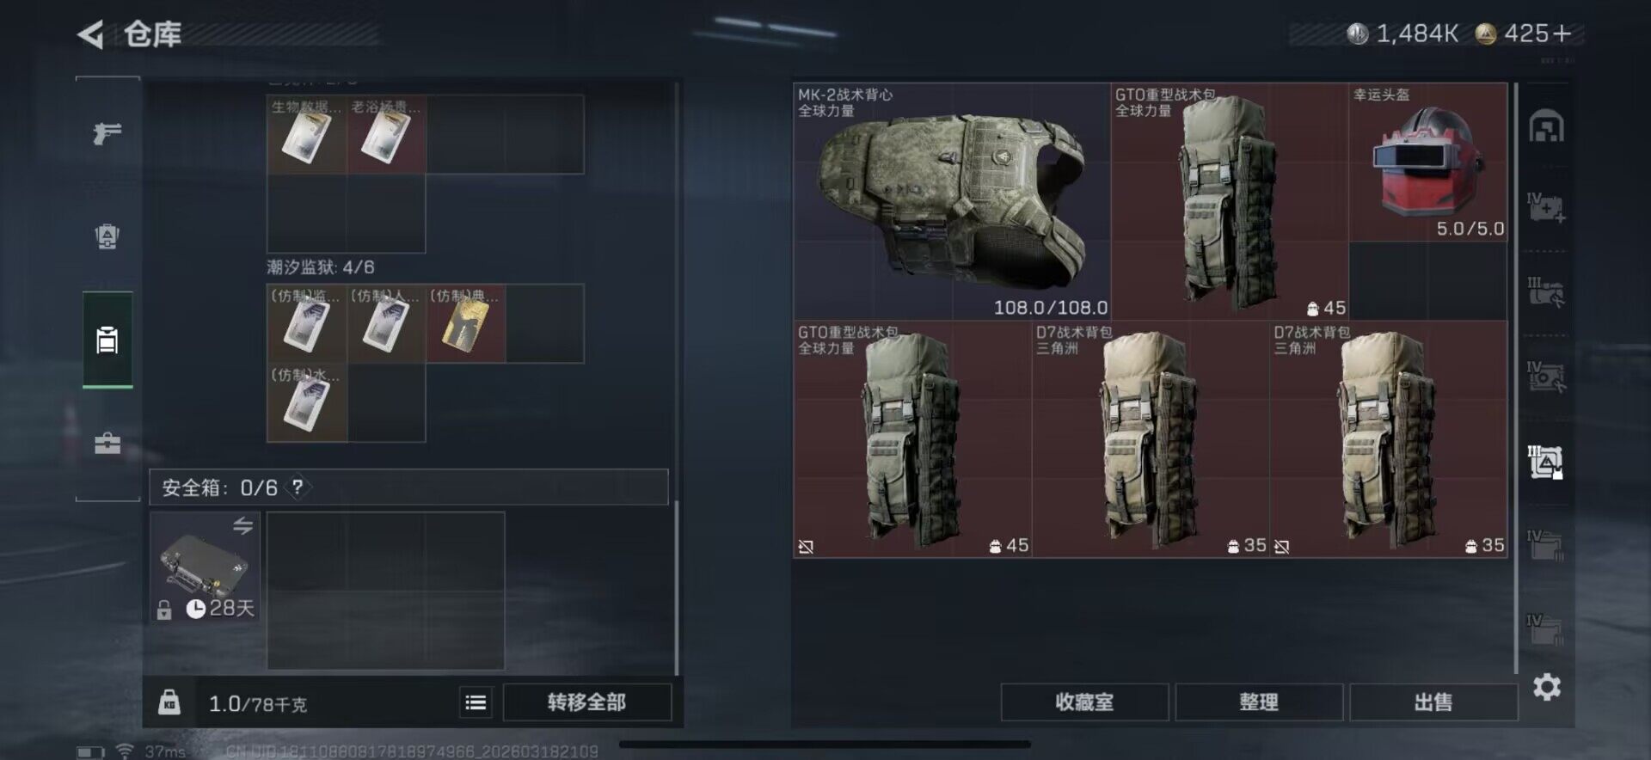Image resolution: width=1651 pixels, height=760 pixels.
Task: Select the MK-2战术背心 vest item
Action: tap(952, 201)
